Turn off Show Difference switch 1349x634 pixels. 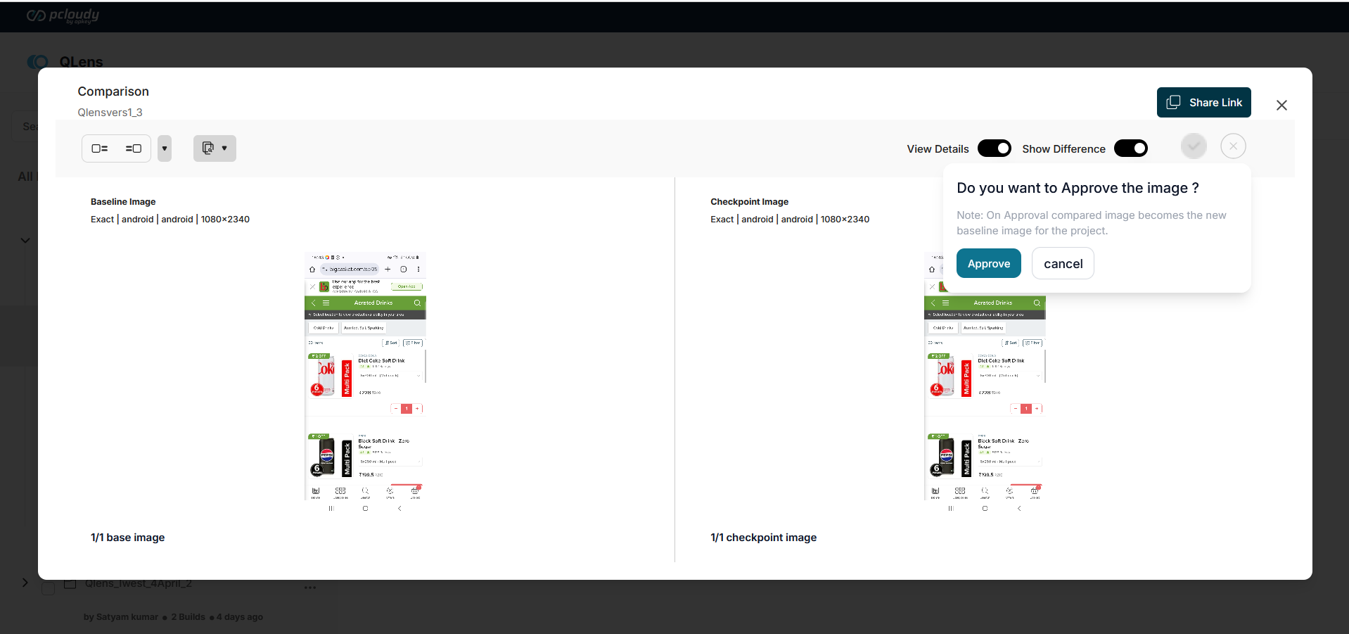point(1130,148)
